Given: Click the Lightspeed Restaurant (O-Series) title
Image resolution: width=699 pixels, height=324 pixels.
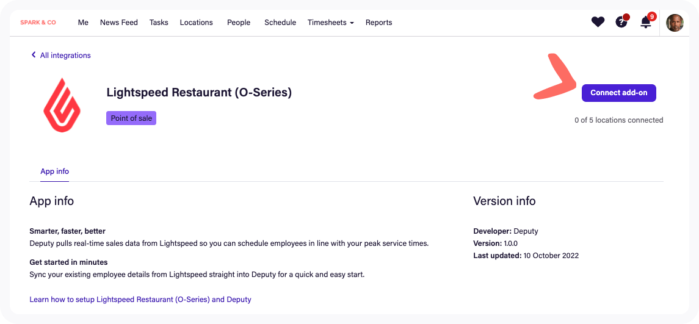Looking at the screenshot, I should pyautogui.click(x=199, y=93).
